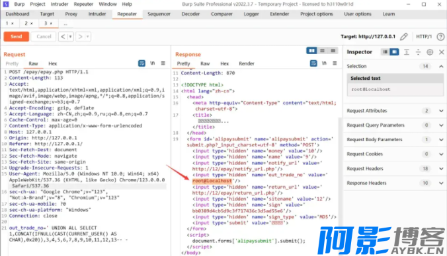Select side-by-side request/response layout
The image size is (447, 256).
pos(311,51)
